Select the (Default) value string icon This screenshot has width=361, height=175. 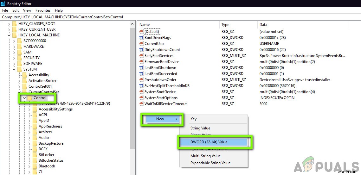click(141, 32)
